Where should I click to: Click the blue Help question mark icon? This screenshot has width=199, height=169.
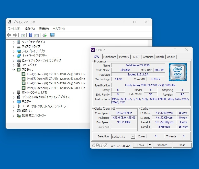click(x=30, y=35)
